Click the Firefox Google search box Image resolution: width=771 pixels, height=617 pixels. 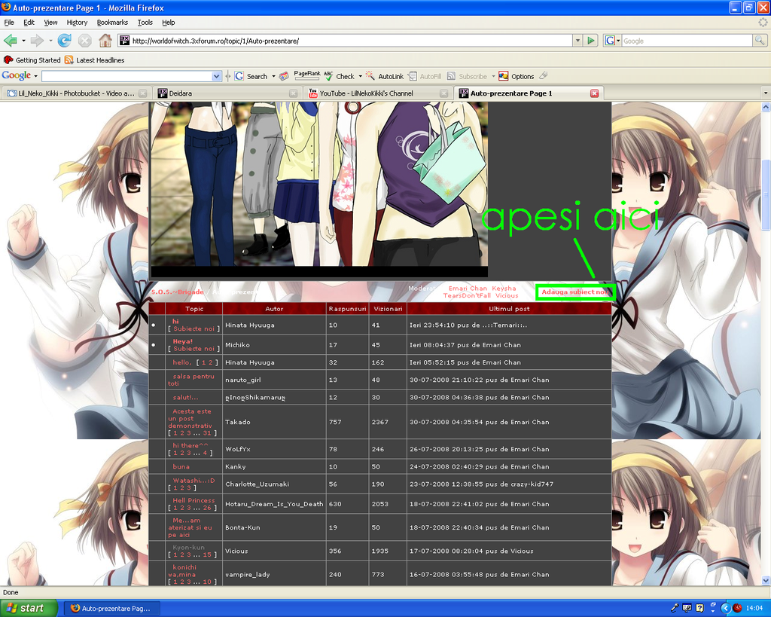687,41
